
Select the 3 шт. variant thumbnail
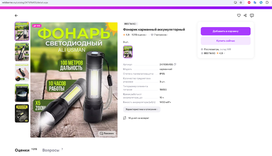tap(128, 52)
